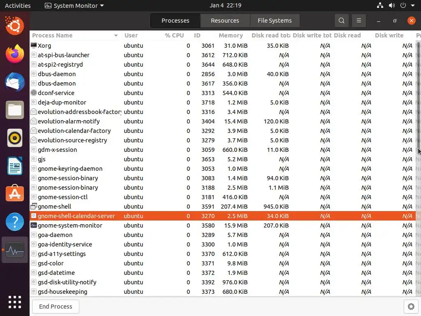Select the gdm-x-session process row
Viewport: 421px width, 316px height.
click(222, 150)
